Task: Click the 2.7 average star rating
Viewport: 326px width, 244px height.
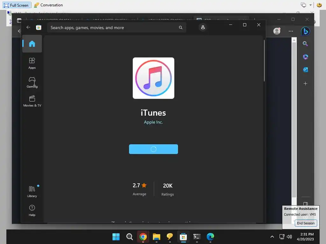Action: tap(139, 189)
